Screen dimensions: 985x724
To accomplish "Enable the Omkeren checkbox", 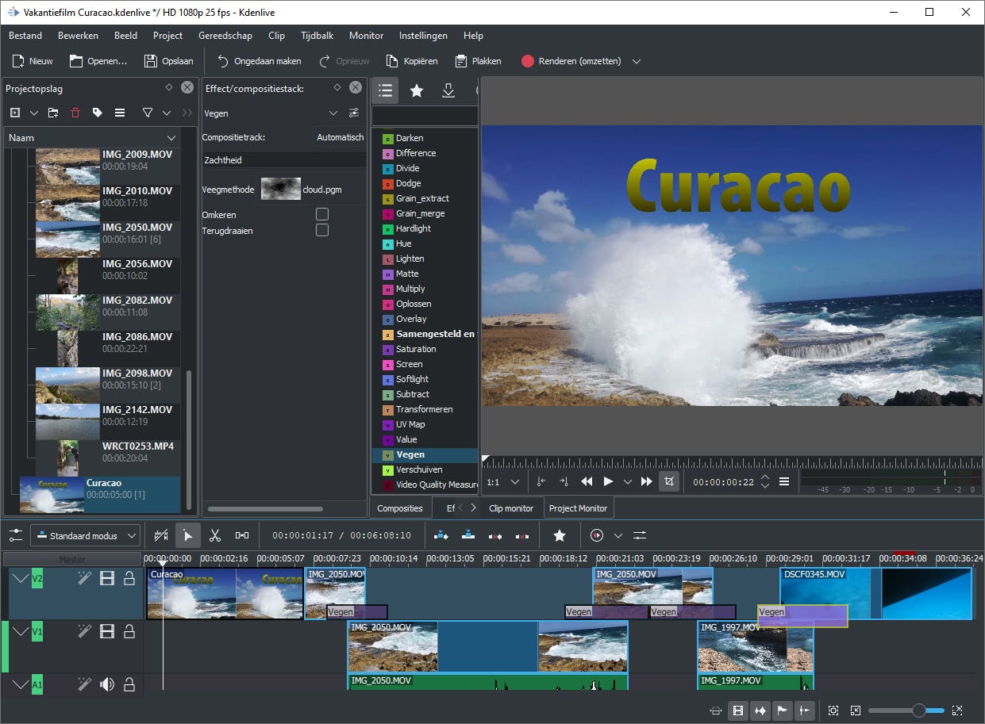I will pos(322,214).
